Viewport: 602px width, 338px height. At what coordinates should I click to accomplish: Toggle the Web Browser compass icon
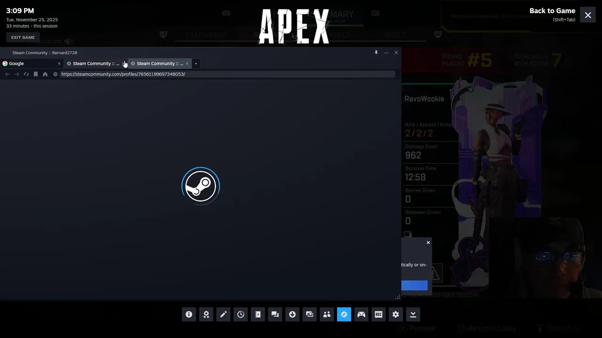[344, 315]
